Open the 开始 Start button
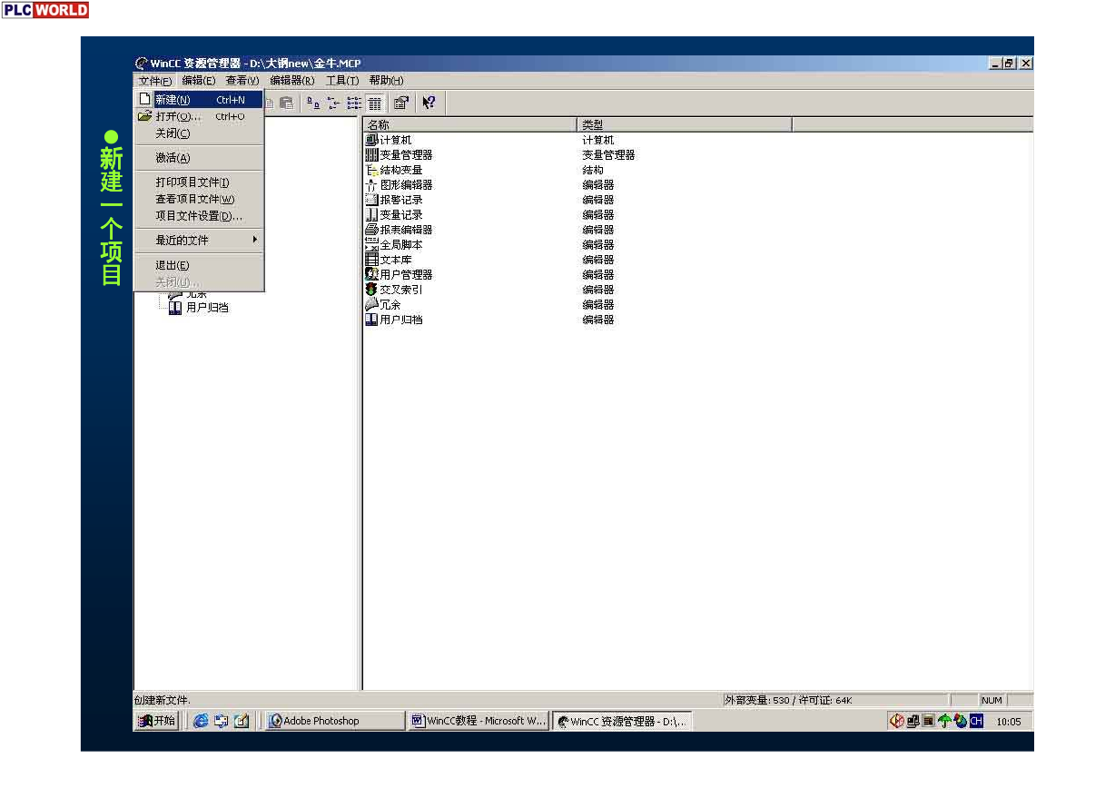Screen dimensions: 1115x788 (156, 721)
